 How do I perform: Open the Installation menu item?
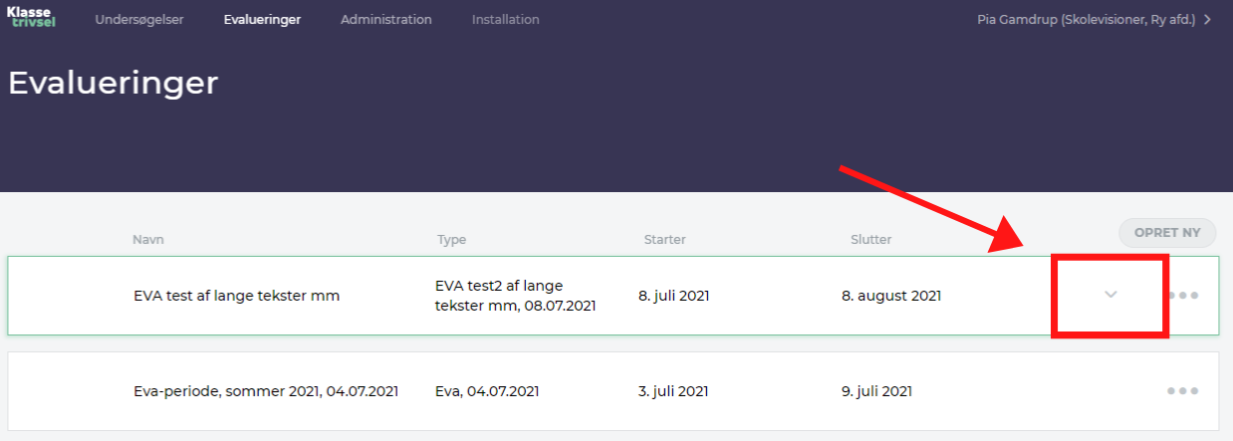click(x=506, y=20)
